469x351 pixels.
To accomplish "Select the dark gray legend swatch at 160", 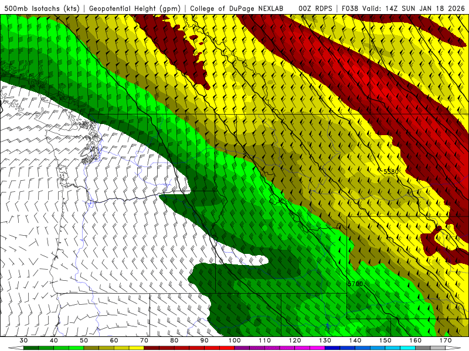I will [x=423, y=348].
